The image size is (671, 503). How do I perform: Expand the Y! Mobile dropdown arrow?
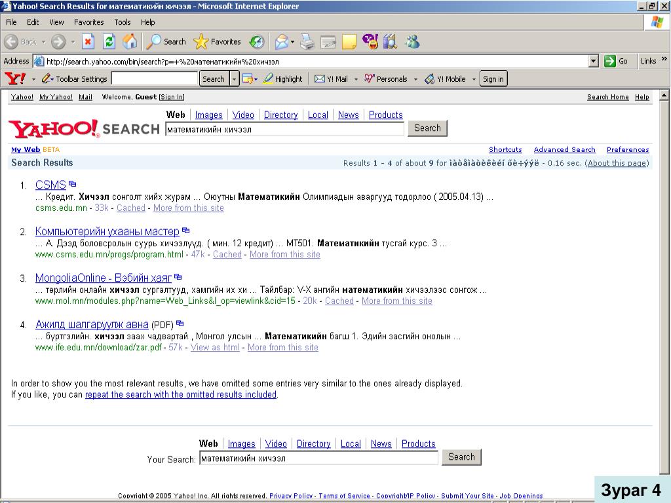pos(473,79)
